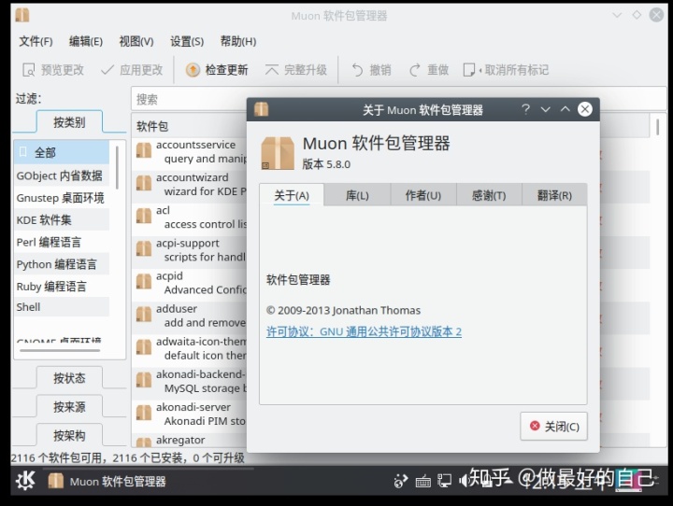Image resolution: width=673 pixels, height=506 pixels.
Task: Select GObject 内省数据 category
Action: coord(62,176)
